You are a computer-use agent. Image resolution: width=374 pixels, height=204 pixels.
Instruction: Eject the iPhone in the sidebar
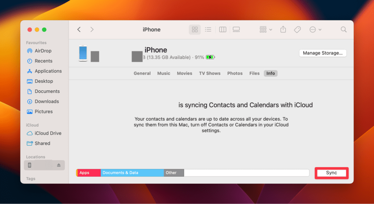[59, 165]
